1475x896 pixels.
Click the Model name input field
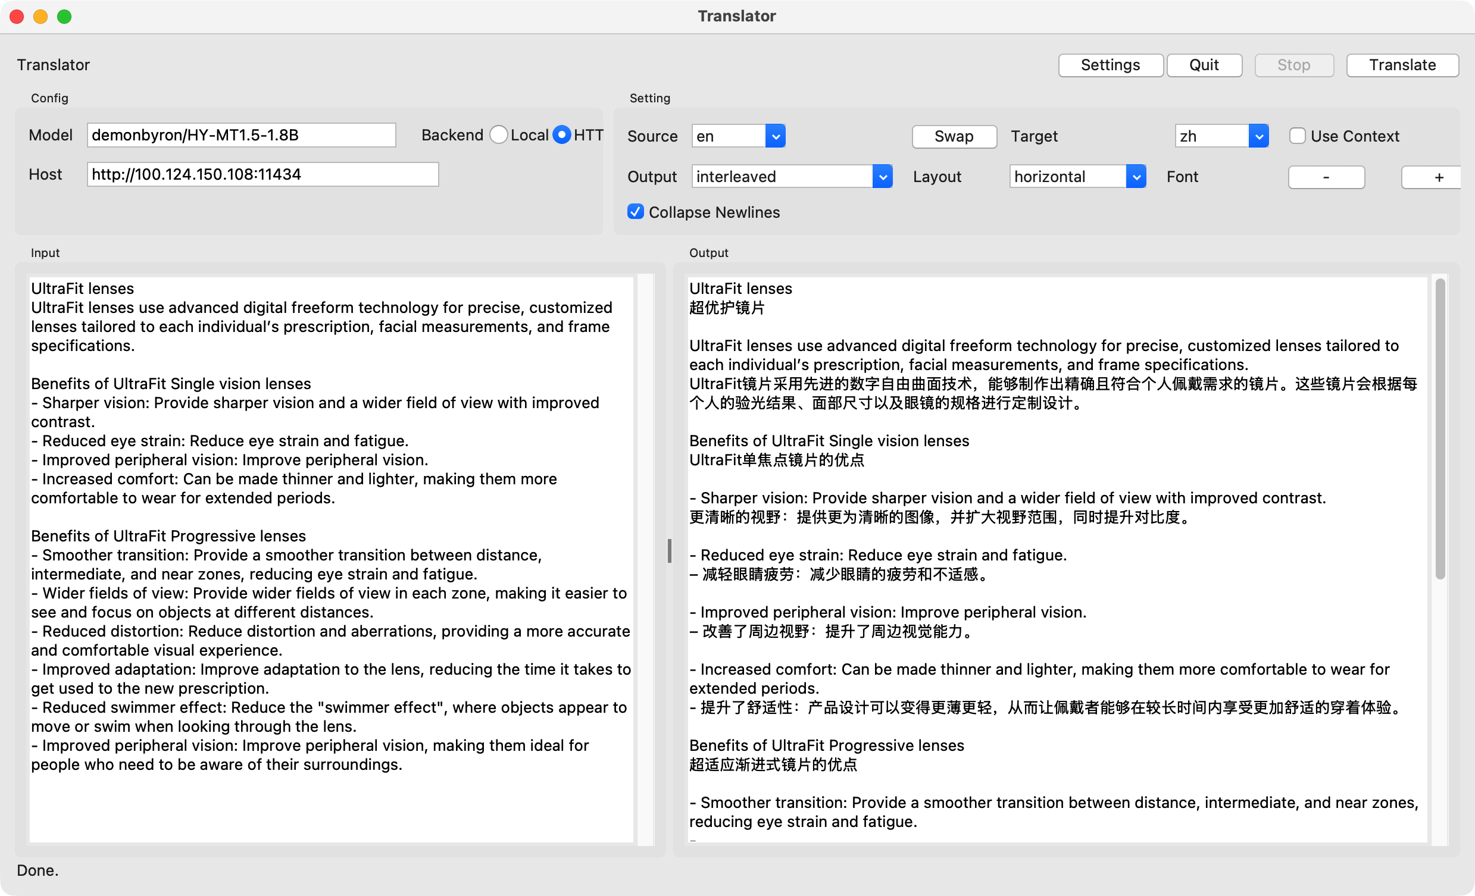click(x=240, y=134)
